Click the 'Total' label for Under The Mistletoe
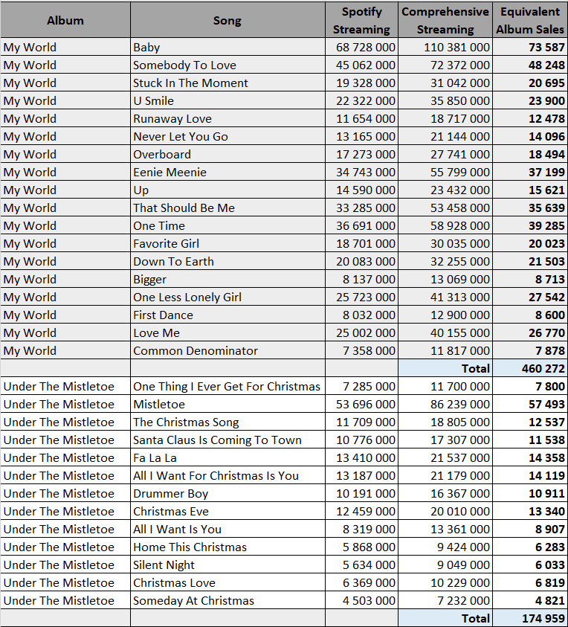The width and height of the screenshot is (568, 627). (x=445, y=619)
